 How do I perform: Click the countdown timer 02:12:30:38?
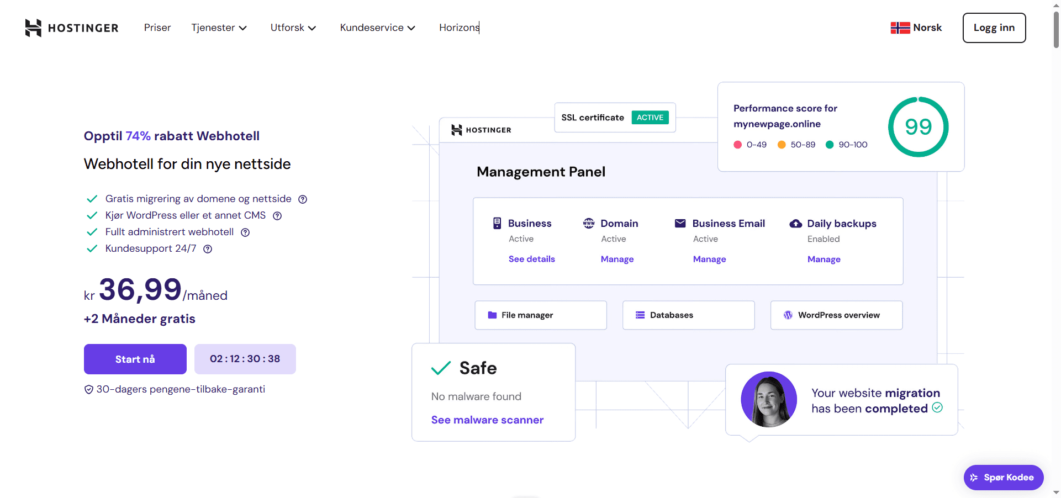pyautogui.click(x=245, y=359)
